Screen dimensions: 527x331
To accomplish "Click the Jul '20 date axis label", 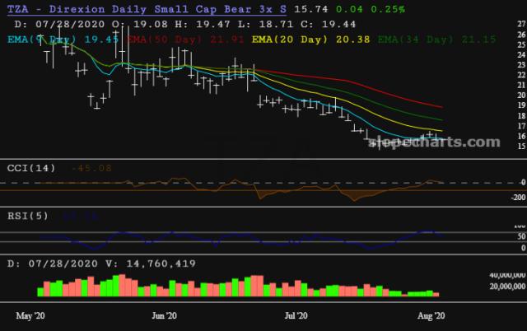I will tap(296, 315).
